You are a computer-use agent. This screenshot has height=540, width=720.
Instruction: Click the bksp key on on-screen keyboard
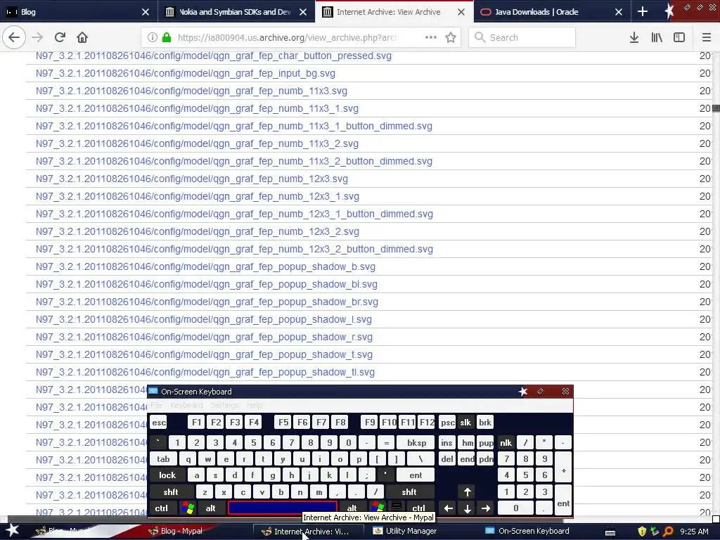[417, 443]
